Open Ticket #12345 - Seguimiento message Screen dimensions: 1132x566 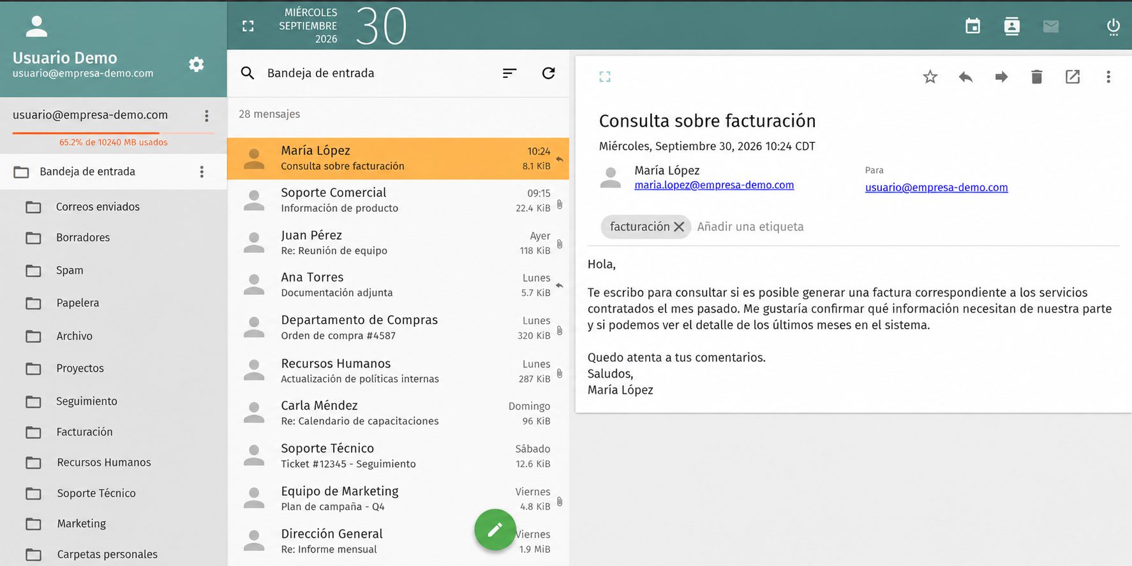coord(398,456)
